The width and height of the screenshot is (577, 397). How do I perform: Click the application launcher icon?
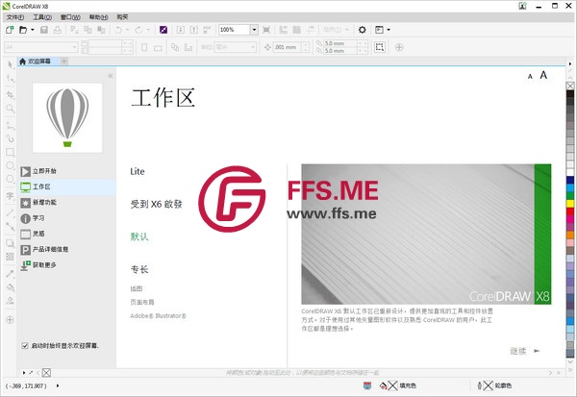click(x=379, y=30)
